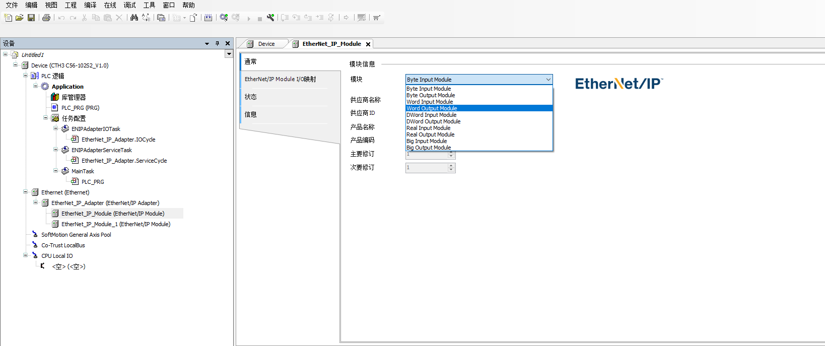The height and width of the screenshot is (346, 825).
Task: Click the Build icon in toolbar
Action: (x=208, y=18)
